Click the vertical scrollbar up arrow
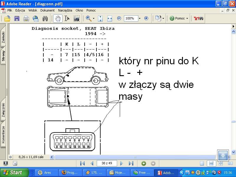The width and height of the screenshot is (236, 177). [233, 32]
